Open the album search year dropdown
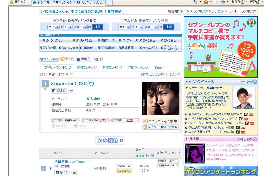This screenshot has height=176, width=264. point(124,27)
